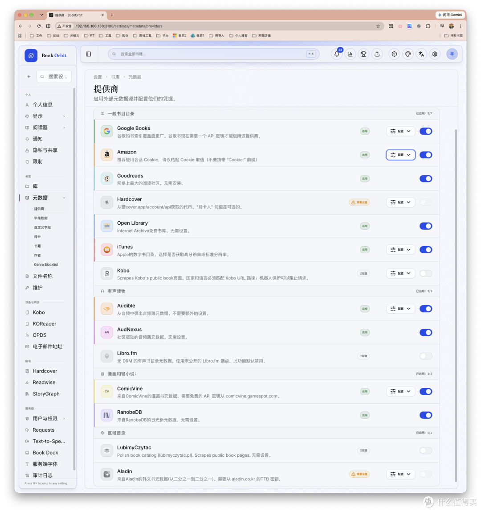Viewport: 481px width, 512px height.
Task: Click the trophy achievements icon
Action: coord(363,54)
